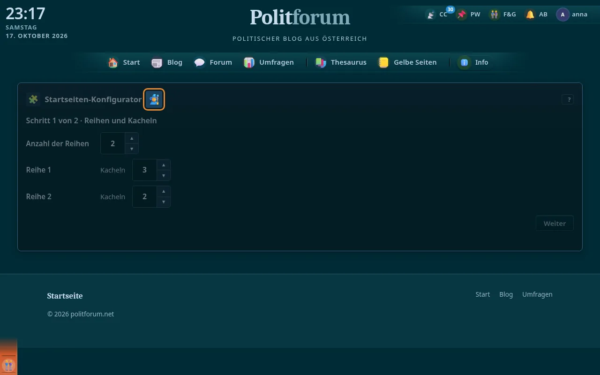Increase Reihe 2 Kacheln count
The width and height of the screenshot is (600, 375).
[x=164, y=192]
